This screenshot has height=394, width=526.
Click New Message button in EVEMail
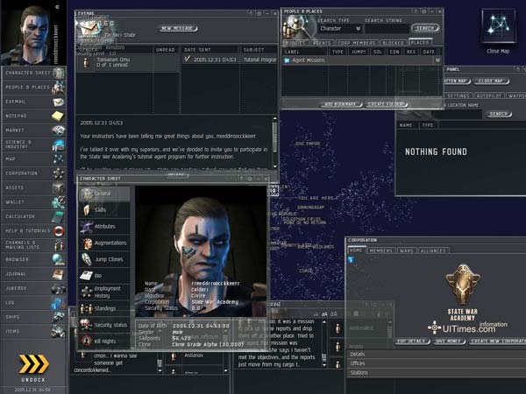coord(177,29)
